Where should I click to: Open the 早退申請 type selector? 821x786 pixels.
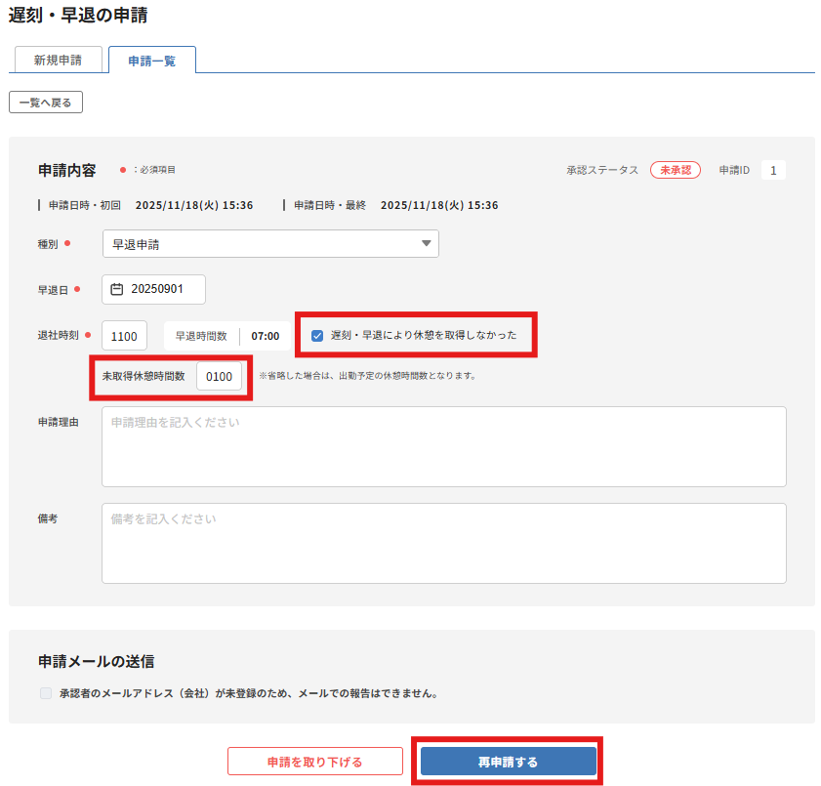[269, 244]
